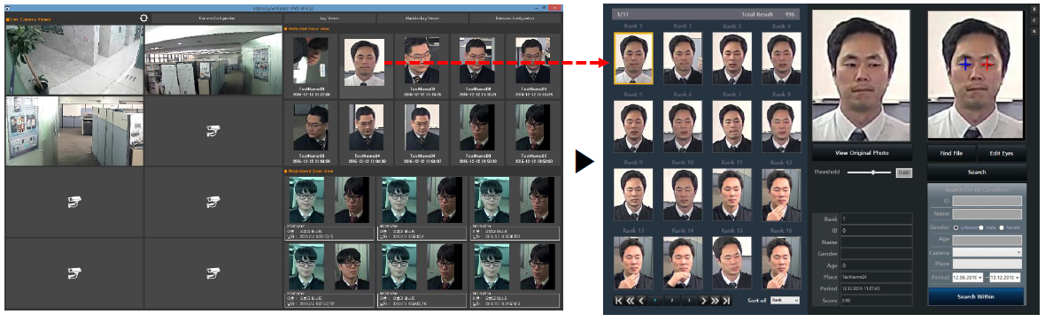The width and height of the screenshot is (1045, 322).
Task: Select the Rank 14 face thumbnail
Action: coord(683,262)
